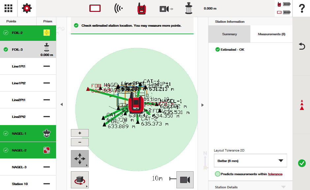Open settings with the gear icon
The height and width of the screenshot is (190, 310).
pyautogui.click(x=27, y=8)
